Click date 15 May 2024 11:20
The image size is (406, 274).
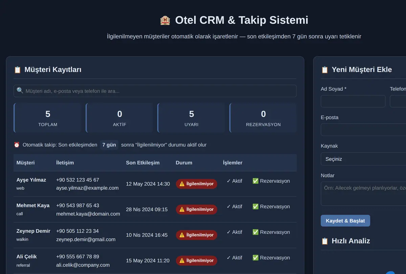click(x=148, y=260)
